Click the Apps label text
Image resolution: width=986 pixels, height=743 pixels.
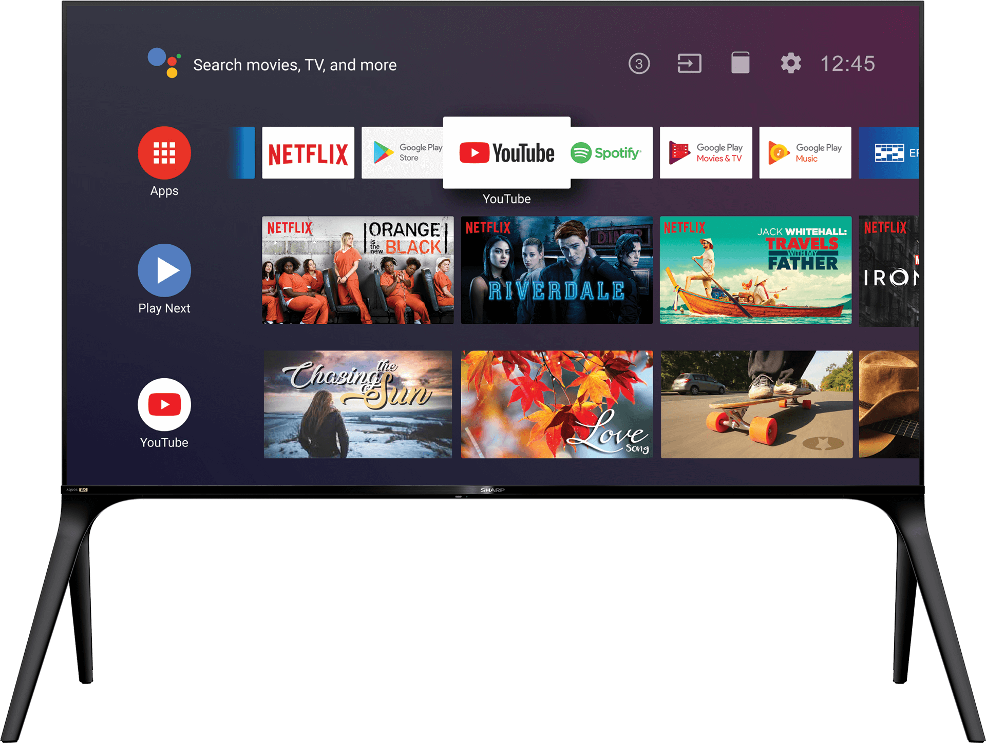coord(164,191)
